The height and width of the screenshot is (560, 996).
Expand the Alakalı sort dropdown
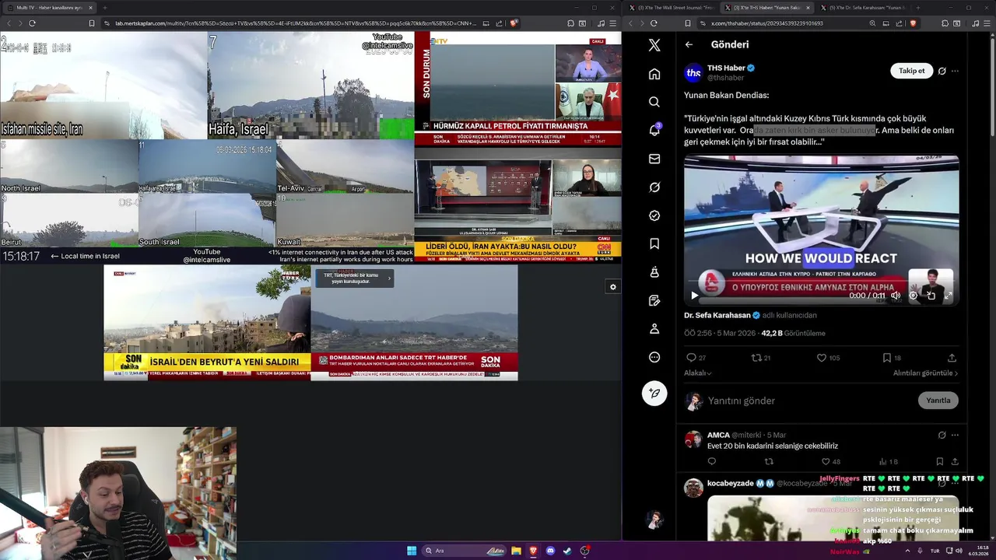pyautogui.click(x=698, y=373)
